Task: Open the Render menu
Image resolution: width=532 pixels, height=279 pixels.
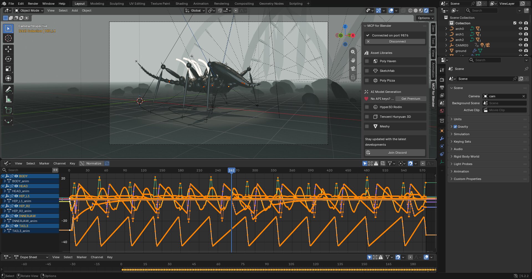Action: (x=33, y=4)
